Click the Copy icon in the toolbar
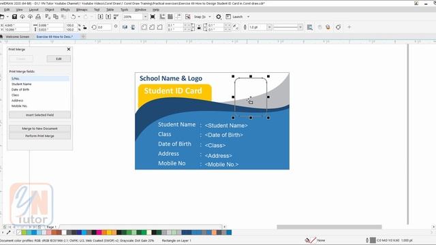Screen dimensions: 436x245 tap(56, 16)
